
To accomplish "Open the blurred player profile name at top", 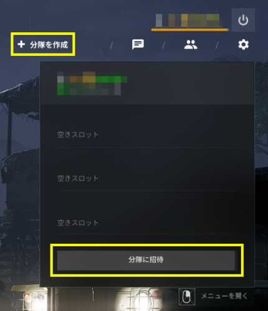I will pos(188,21).
